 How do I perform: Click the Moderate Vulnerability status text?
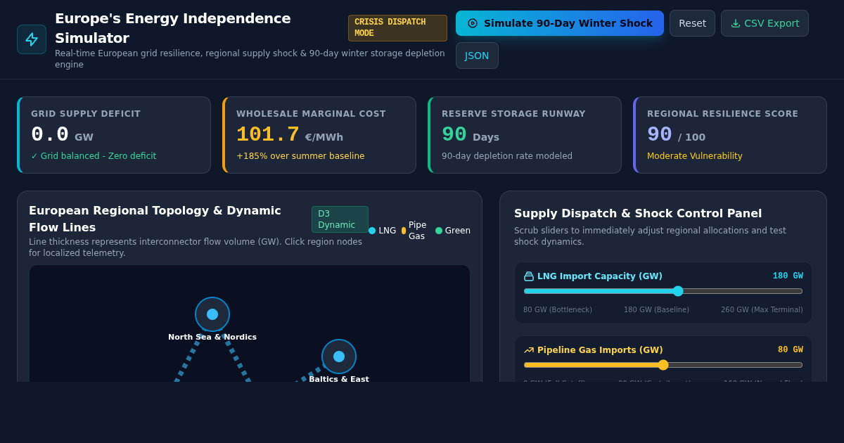[695, 156]
